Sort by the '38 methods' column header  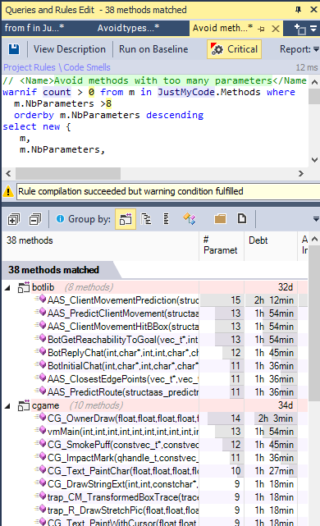click(100, 245)
